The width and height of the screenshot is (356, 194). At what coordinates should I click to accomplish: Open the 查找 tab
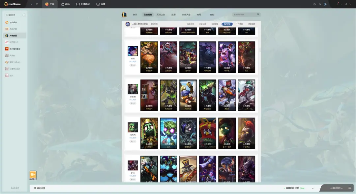pos(212,15)
